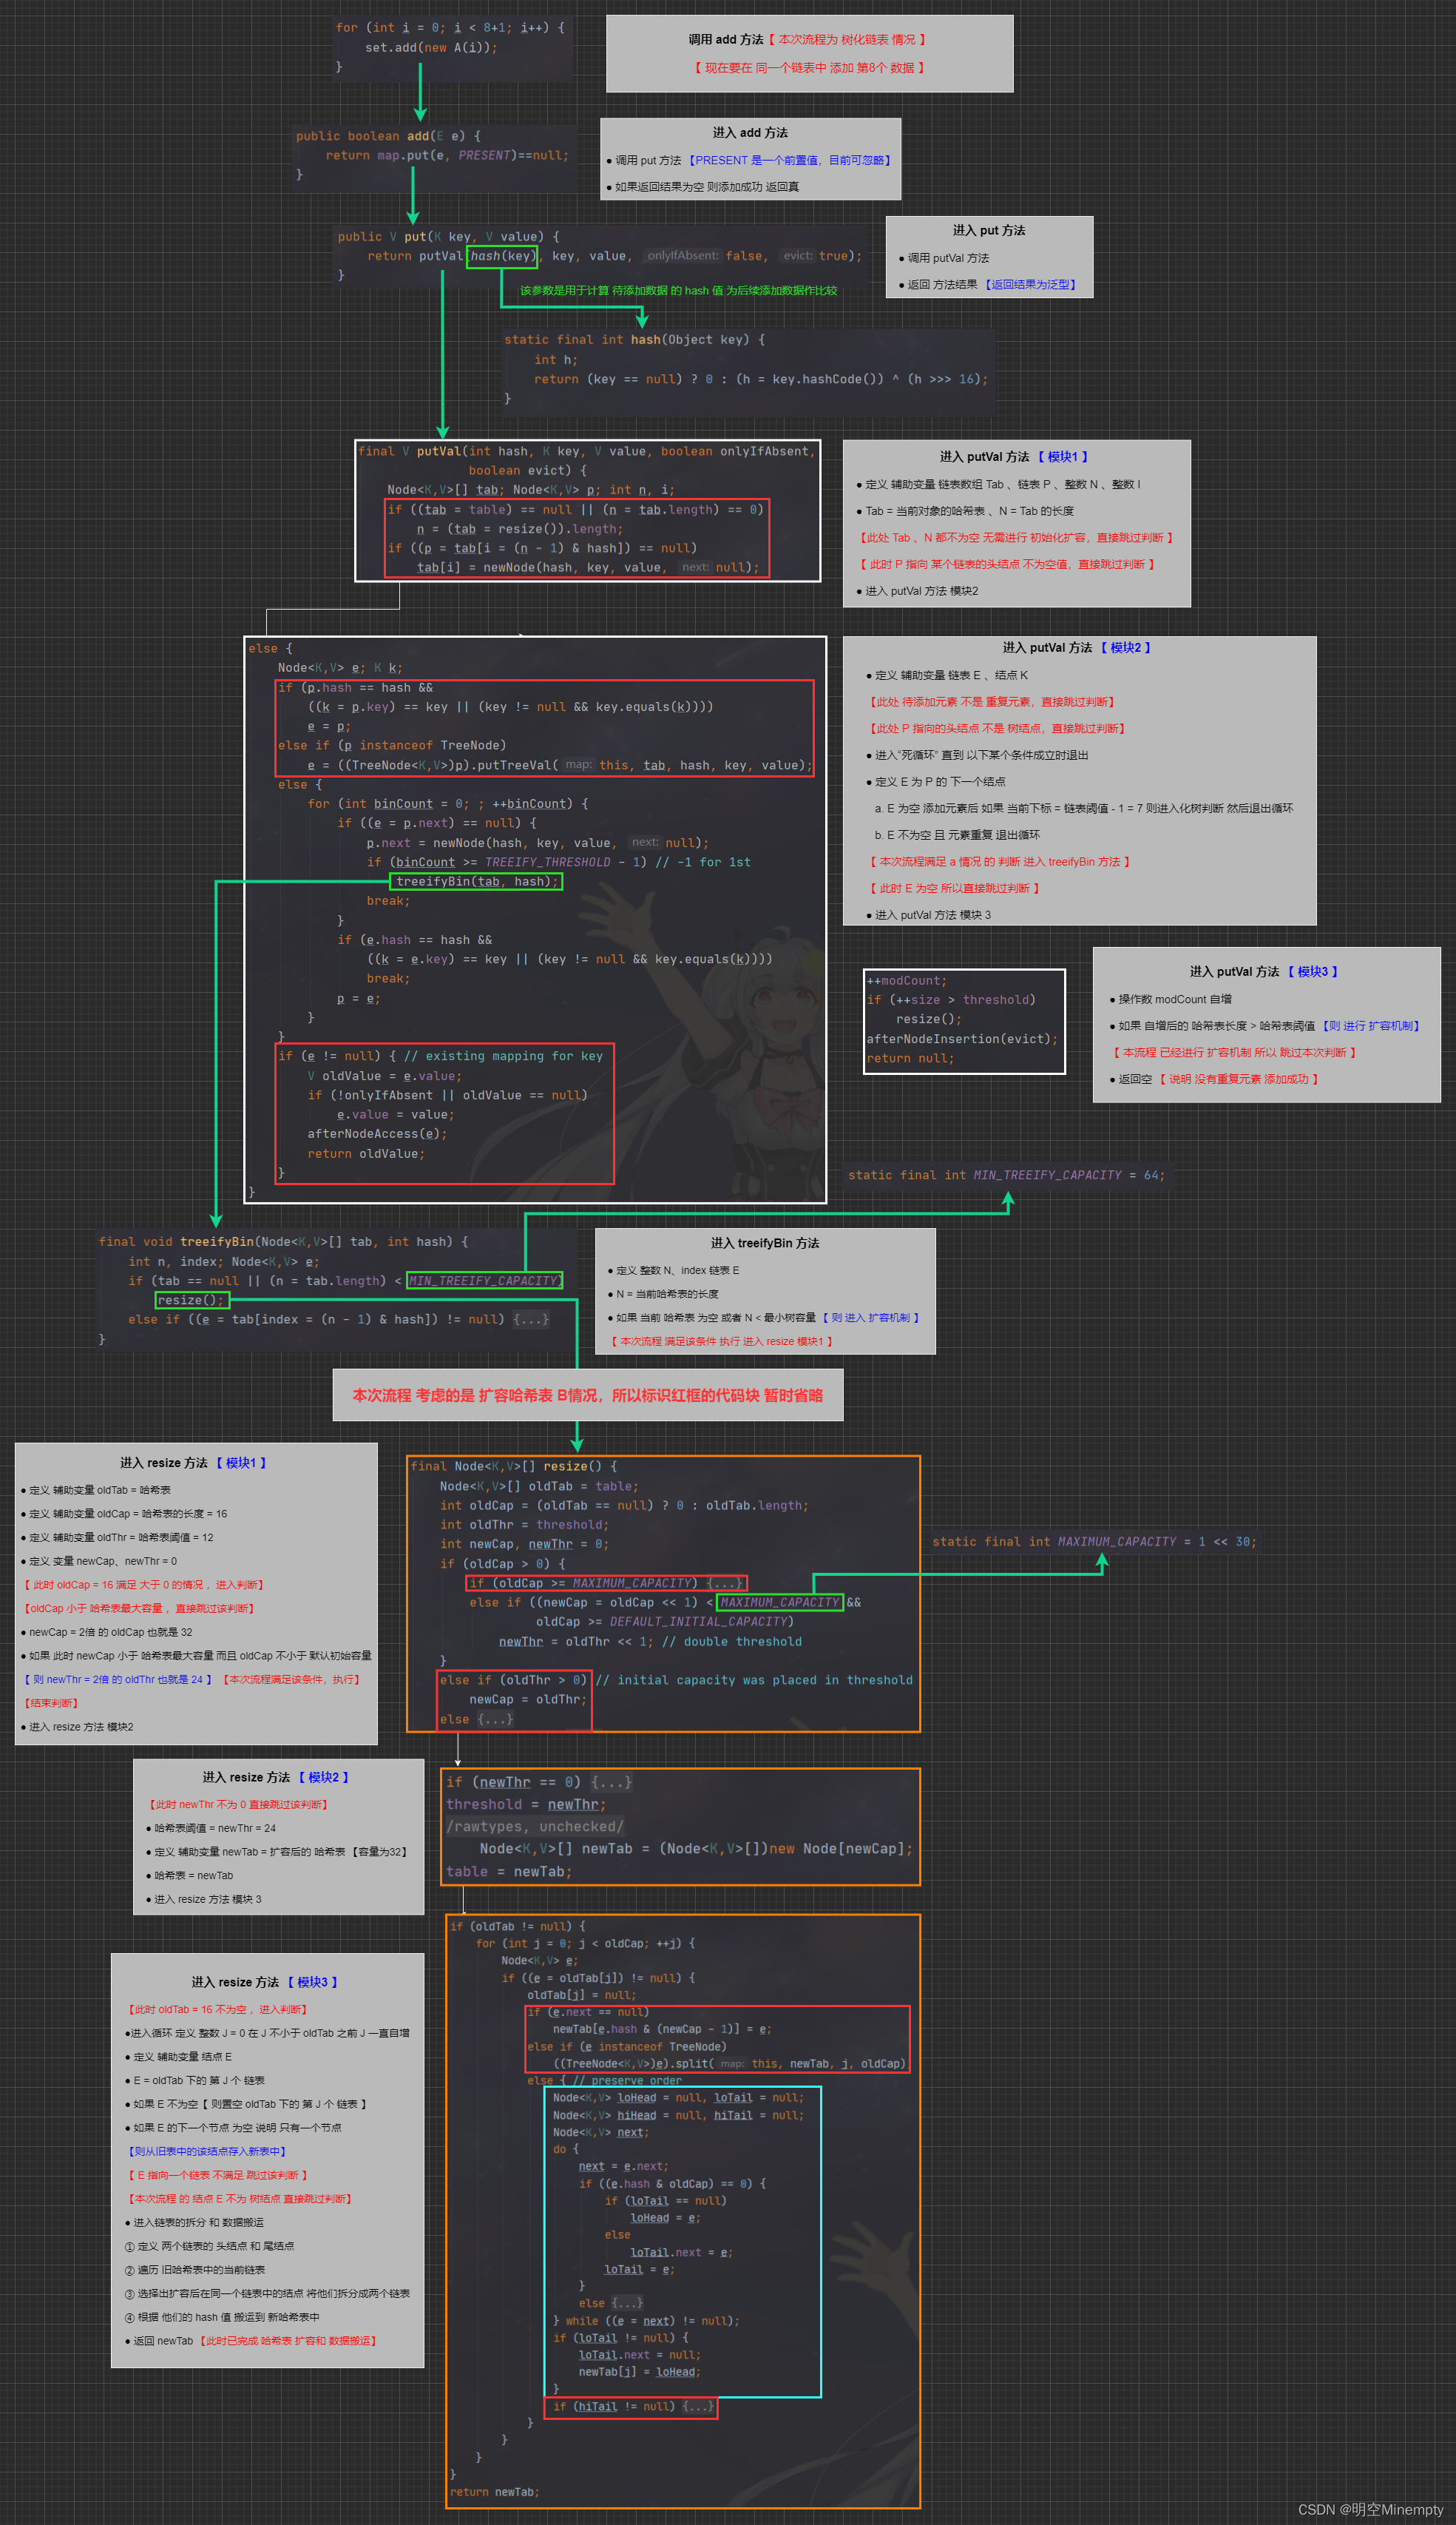
Task: Click the '调用 add 方法' note title
Action: 725,39
